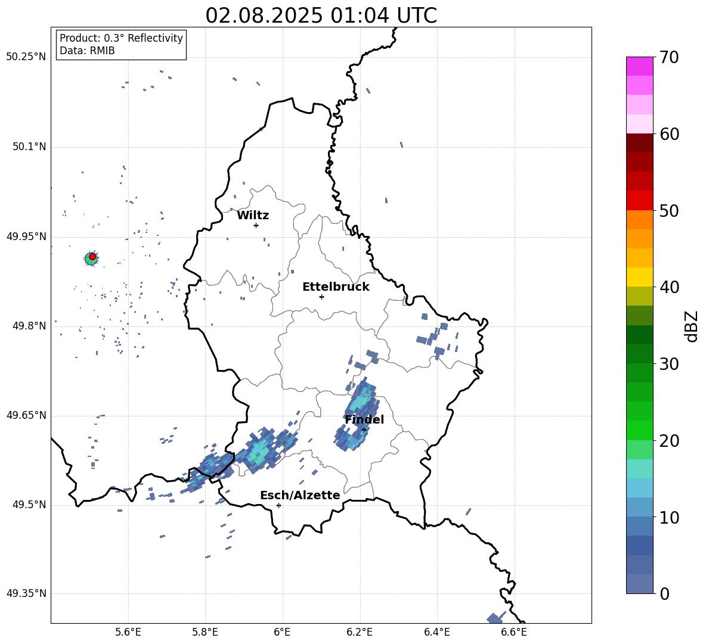Click the 6.2°E longitude label
This screenshot has height=644, width=706.
[360, 632]
